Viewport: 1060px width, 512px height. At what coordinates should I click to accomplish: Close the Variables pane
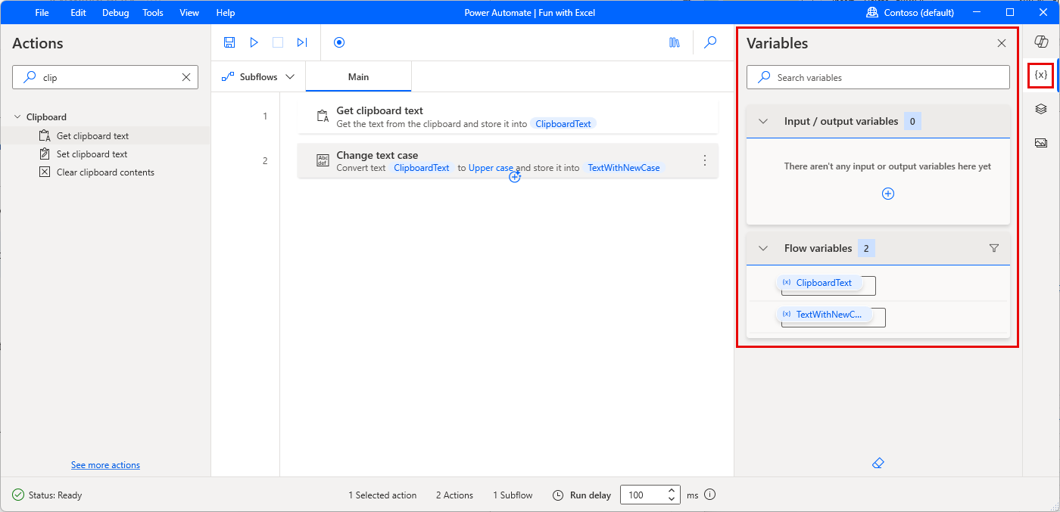(x=1001, y=43)
